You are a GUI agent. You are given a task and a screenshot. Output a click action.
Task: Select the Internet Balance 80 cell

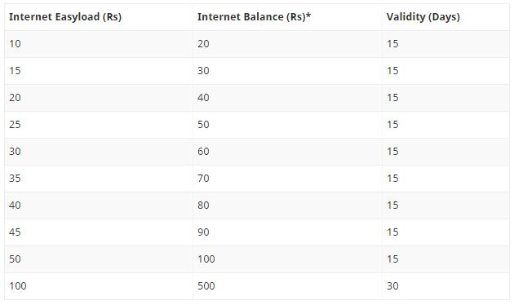(x=287, y=205)
